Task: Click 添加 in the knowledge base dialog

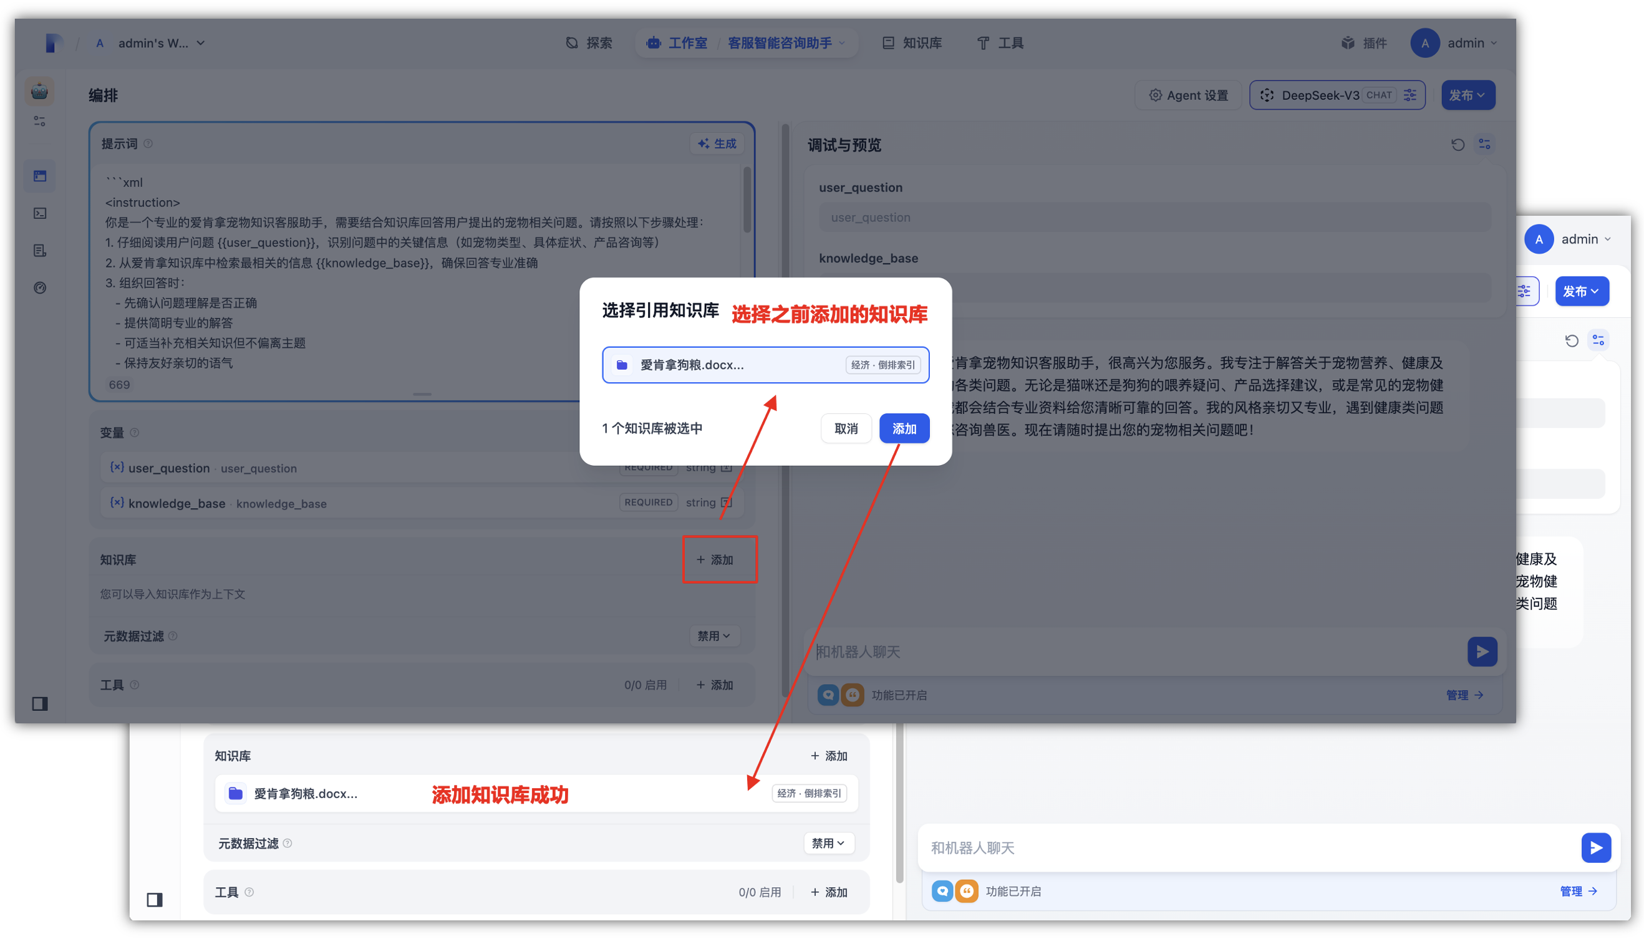Action: click(904, 428)
